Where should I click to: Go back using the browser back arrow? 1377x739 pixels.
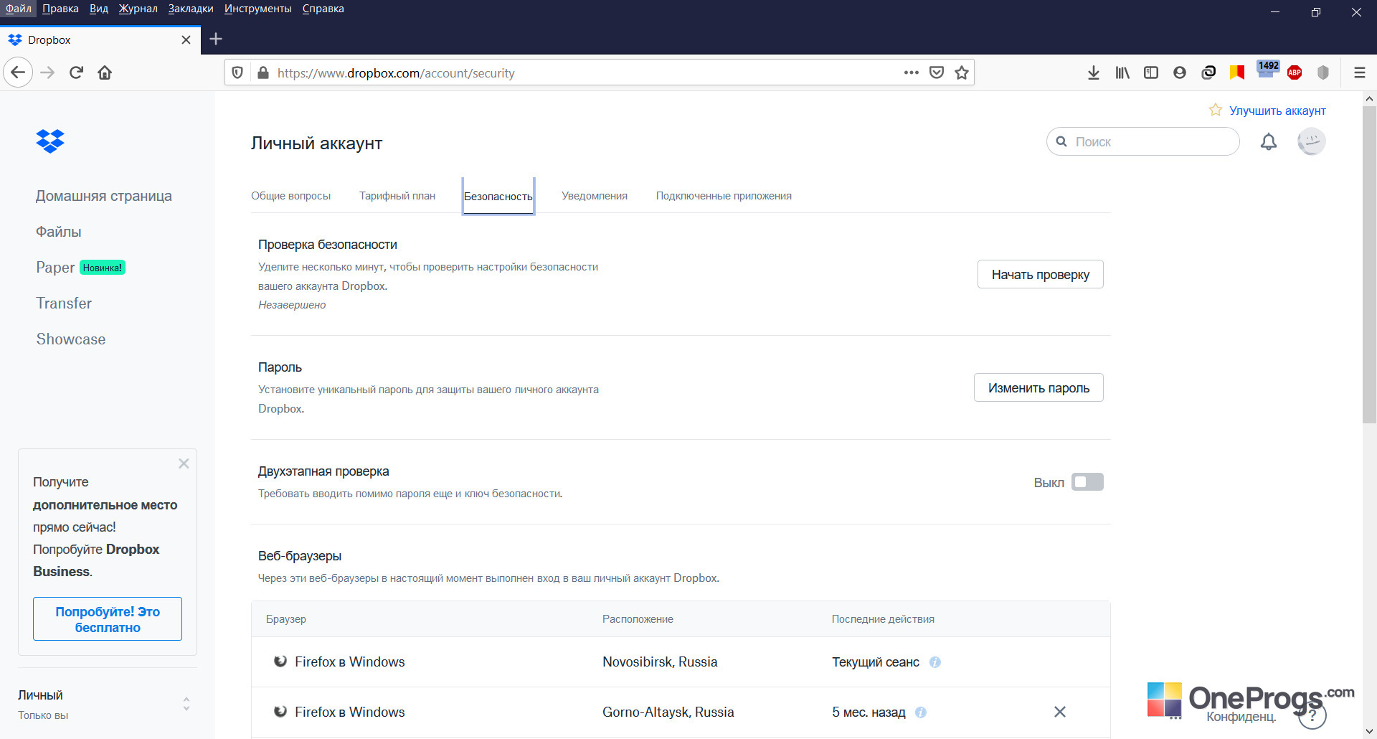18,72
